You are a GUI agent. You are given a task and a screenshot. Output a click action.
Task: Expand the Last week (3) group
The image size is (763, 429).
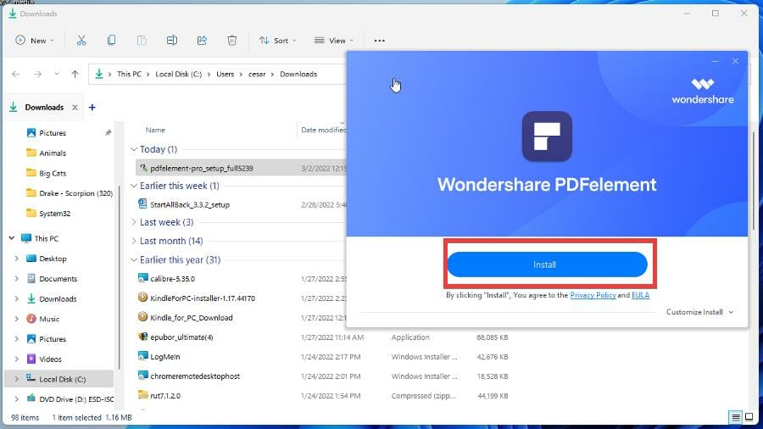click(134, 222)
